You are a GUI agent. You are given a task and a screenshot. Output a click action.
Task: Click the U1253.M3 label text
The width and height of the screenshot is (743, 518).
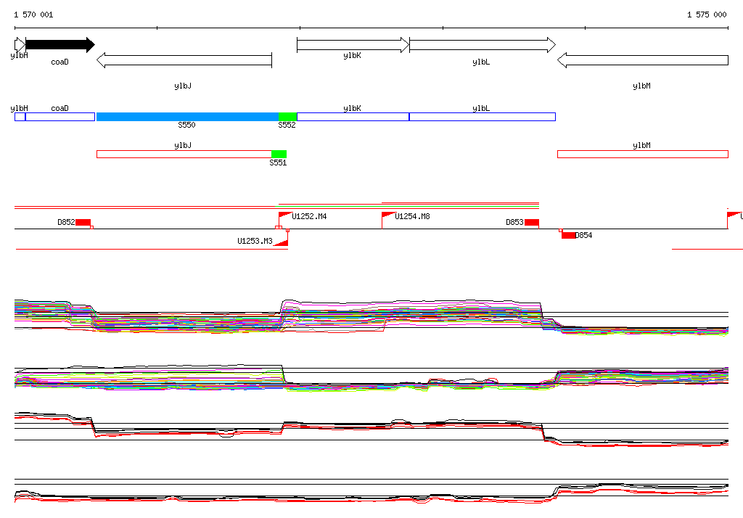[255, 242]
